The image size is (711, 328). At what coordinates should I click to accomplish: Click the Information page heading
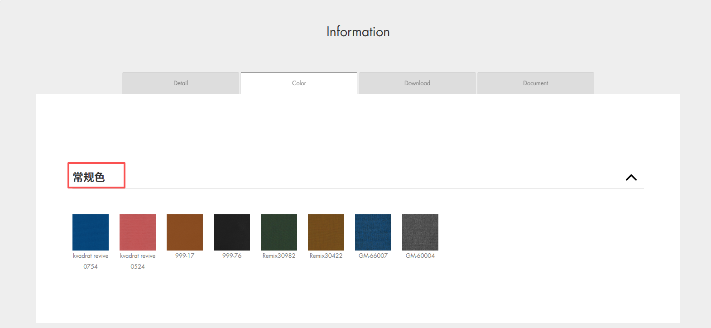point(358,32)
